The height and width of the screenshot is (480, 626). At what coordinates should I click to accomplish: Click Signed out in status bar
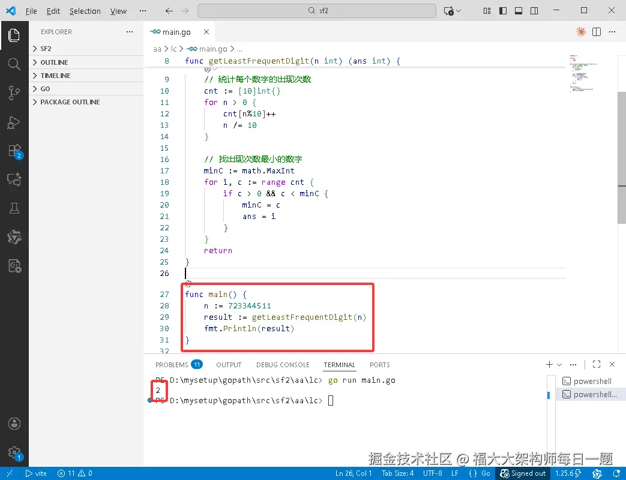click(x=523, y=473)
